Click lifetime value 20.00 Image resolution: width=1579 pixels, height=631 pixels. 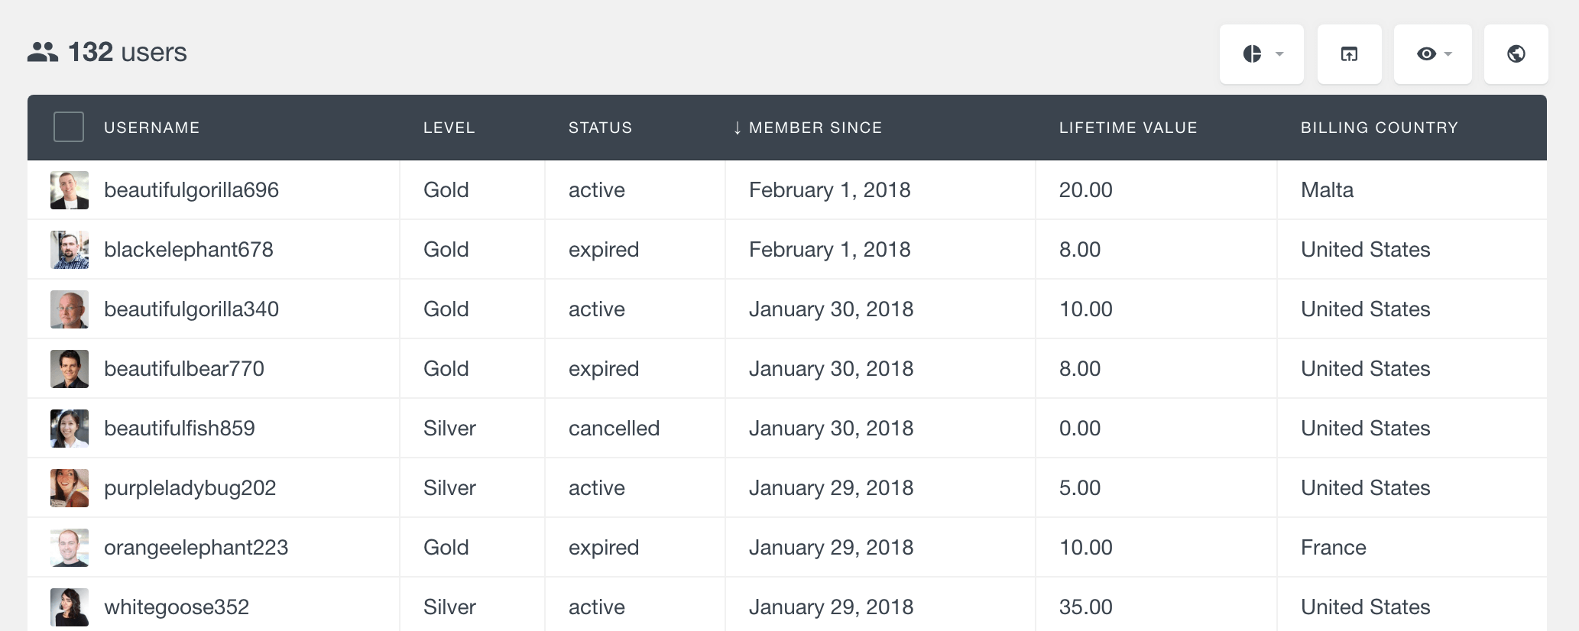pos(1086,190)
